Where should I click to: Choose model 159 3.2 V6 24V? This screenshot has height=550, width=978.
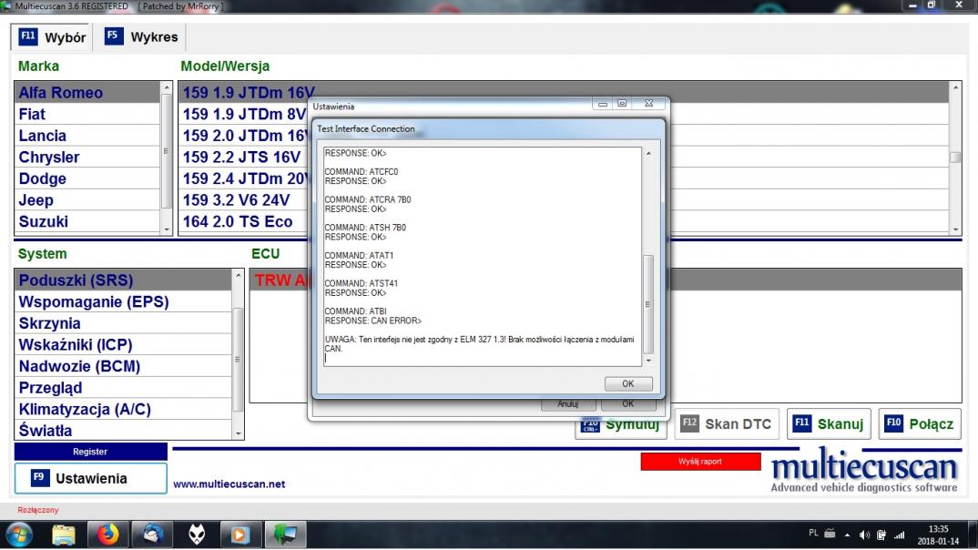[x=244, y=200]
